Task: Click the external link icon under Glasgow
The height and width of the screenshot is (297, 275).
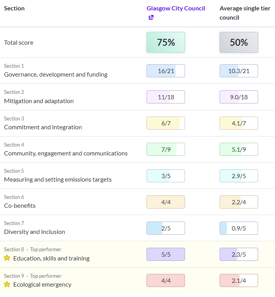Action: pyautogui.click(x=151, y=18)
